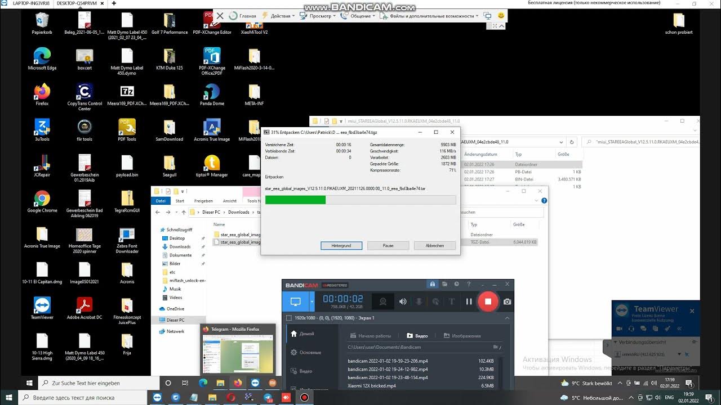This screenshot has width=721, height=405.
Task: Open Freigeben tab in Explorer ribbon
Action: pos(203,201)
